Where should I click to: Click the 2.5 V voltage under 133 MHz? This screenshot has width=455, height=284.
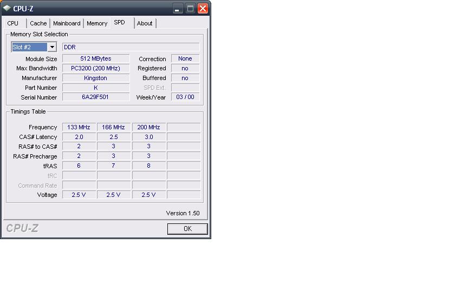[x=79, y=195]
